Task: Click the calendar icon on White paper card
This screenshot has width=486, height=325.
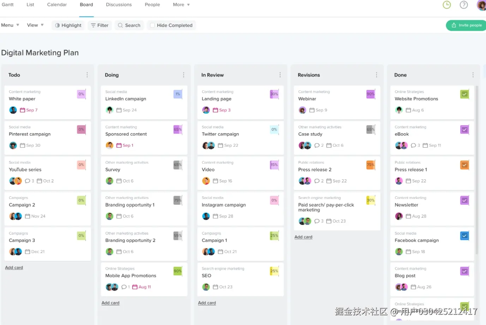Action: click(23, 110)
